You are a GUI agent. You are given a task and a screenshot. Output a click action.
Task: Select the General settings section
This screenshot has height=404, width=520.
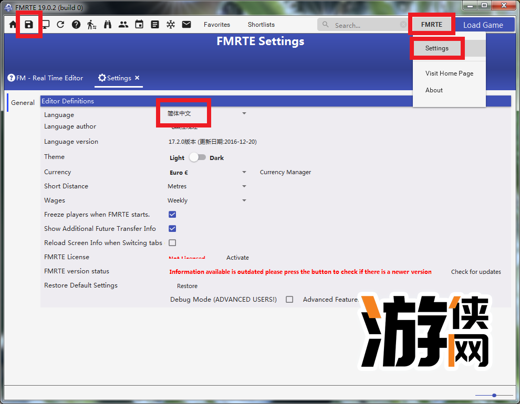coord(23,103)
